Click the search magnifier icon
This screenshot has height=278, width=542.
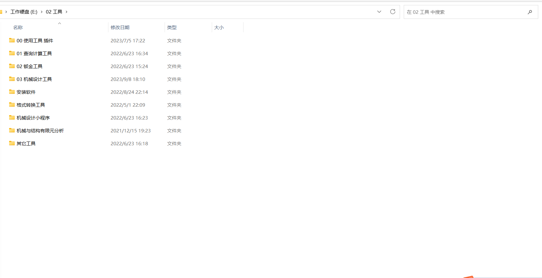tap(530, 12)
